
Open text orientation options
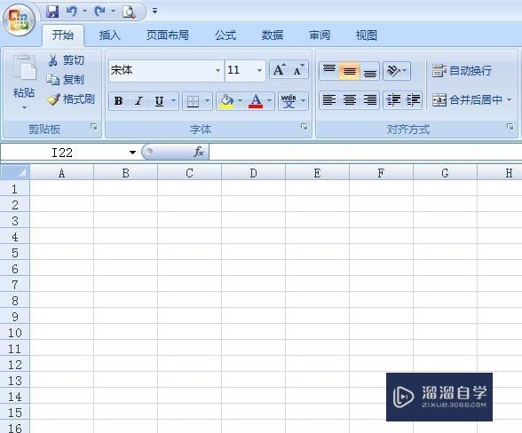tap(397, 71)
